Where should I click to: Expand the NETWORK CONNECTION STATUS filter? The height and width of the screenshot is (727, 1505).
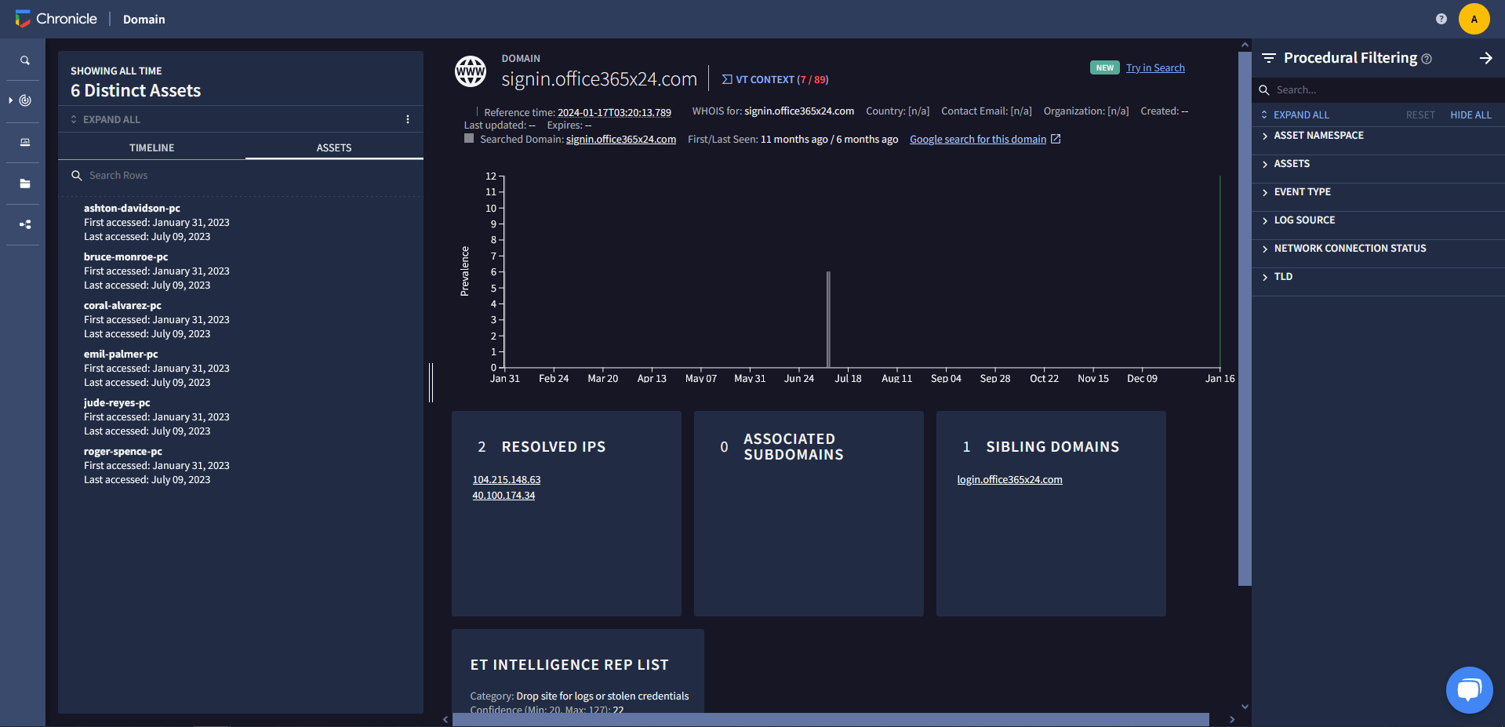click(1350, 248)
